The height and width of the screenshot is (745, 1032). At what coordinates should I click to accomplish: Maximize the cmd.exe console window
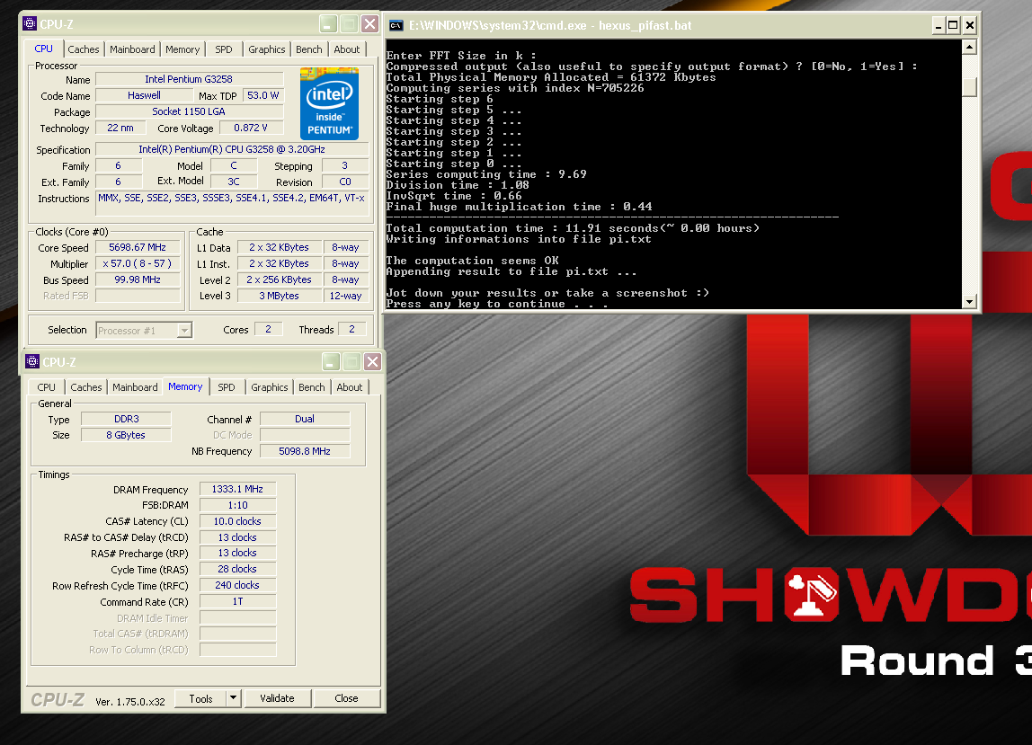click(x=953, y=26)
